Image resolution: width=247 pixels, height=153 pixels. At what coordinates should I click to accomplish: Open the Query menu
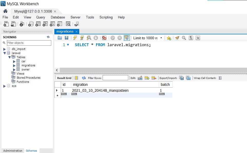(x=41, y=17)
